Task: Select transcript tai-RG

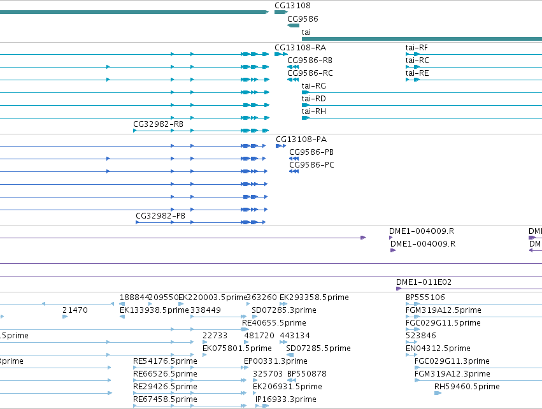Action: (313, 86)
